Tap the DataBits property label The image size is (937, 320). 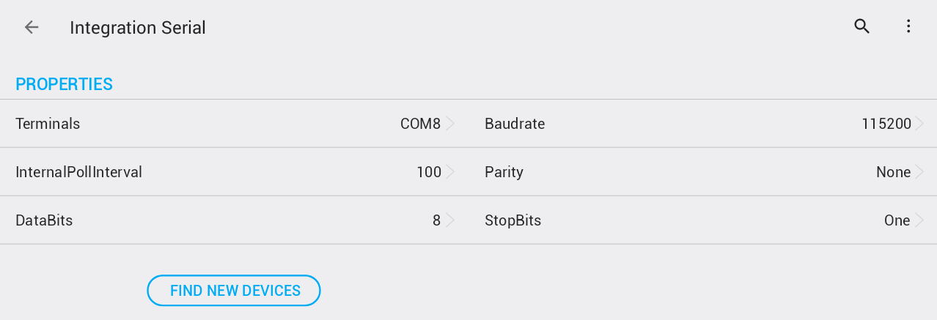[x=44, y=220]
